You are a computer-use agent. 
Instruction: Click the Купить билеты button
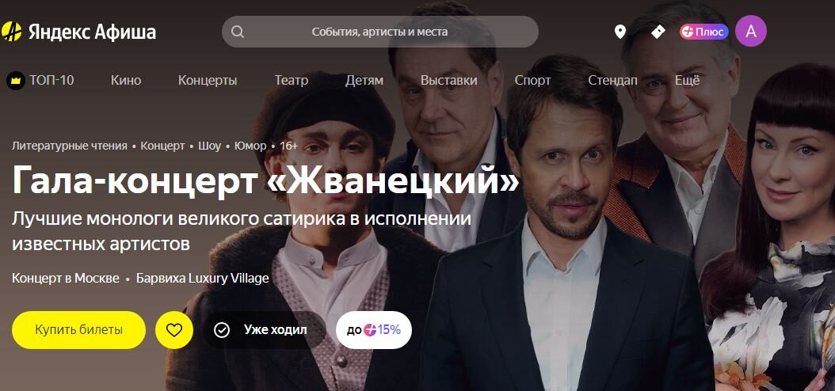[x=78, y=330]
